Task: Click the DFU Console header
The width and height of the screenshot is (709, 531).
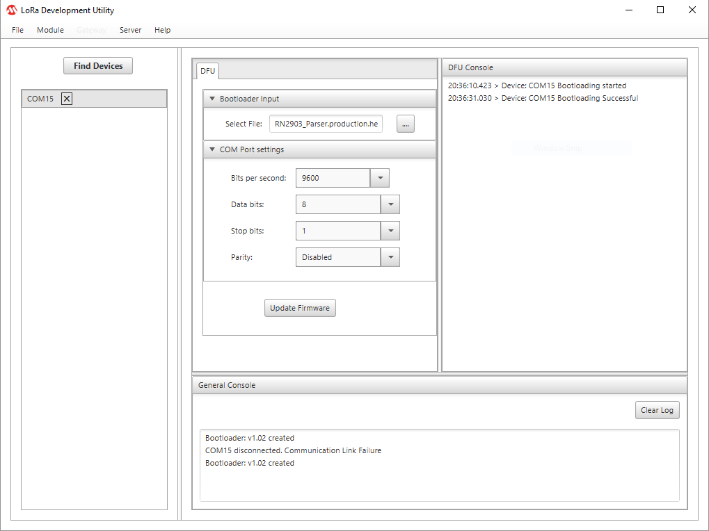Action: click(x=564, y=67)
